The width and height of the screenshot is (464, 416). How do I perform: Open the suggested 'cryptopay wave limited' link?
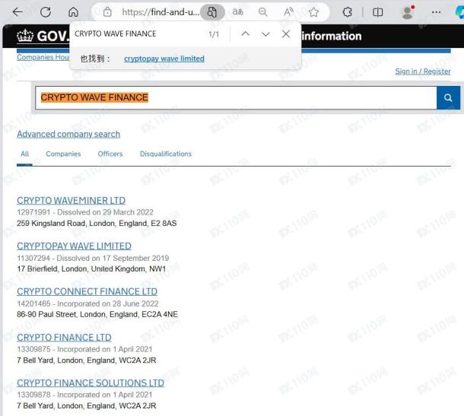(164, 59)
